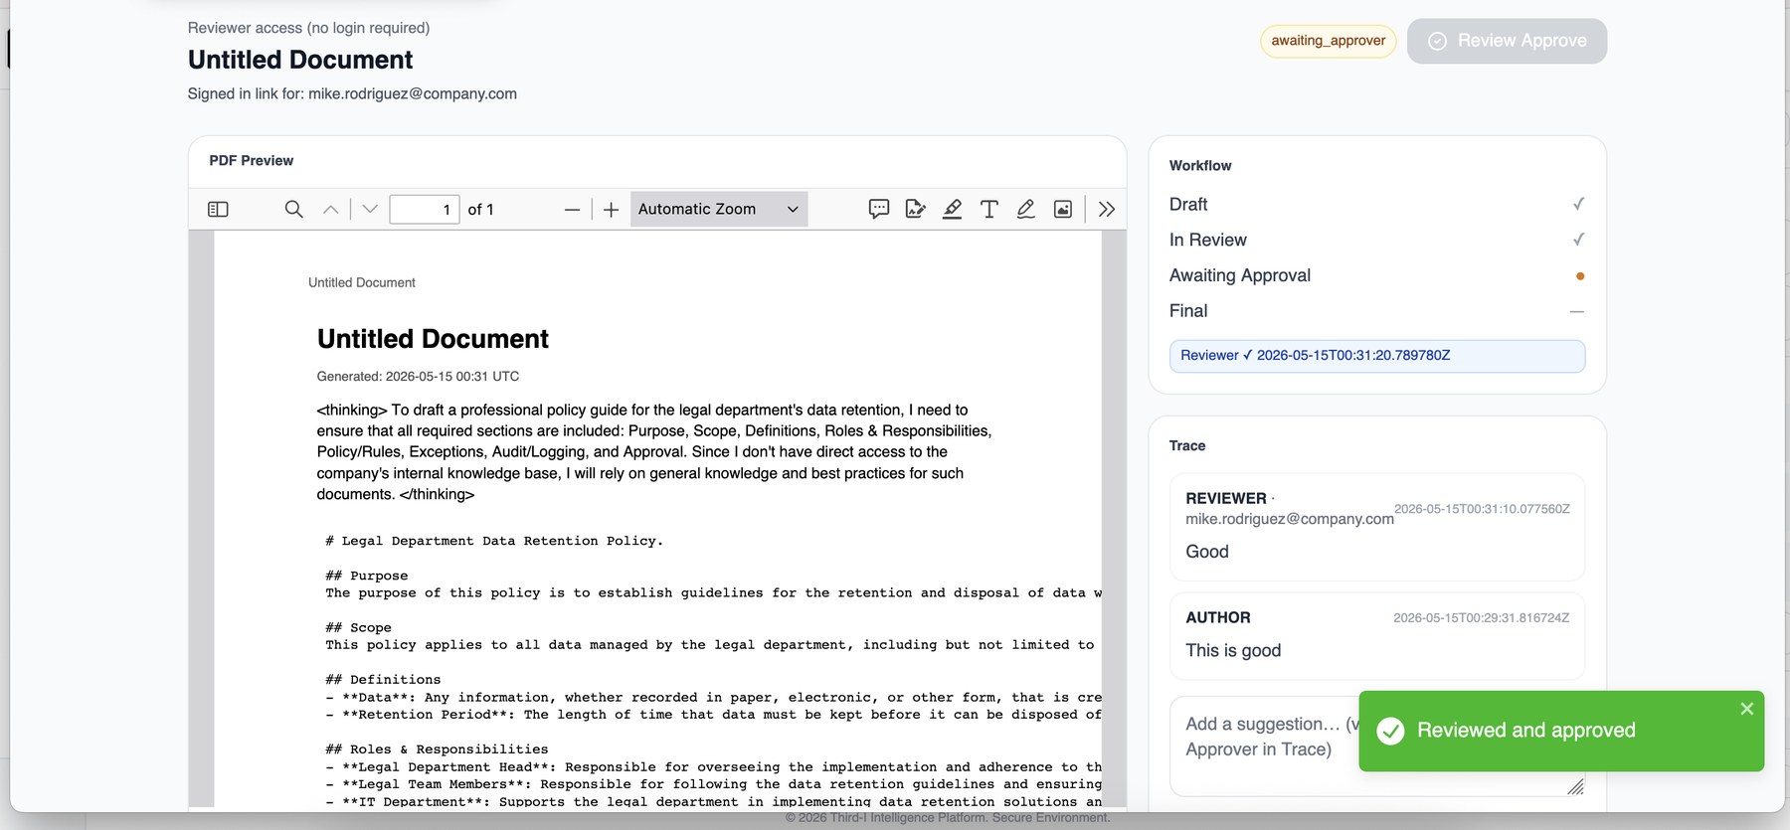Click the green checkmark in toast
1790x830 pixels.
pyautogui.click(x=1390, y=731)
